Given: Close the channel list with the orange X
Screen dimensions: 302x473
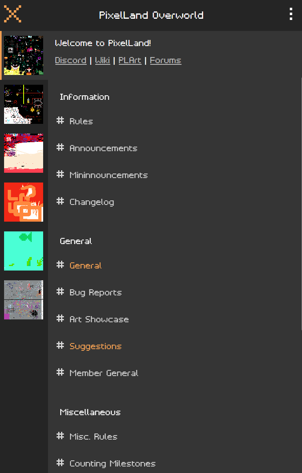Looking at the screenshot, I should coord(12,14).
